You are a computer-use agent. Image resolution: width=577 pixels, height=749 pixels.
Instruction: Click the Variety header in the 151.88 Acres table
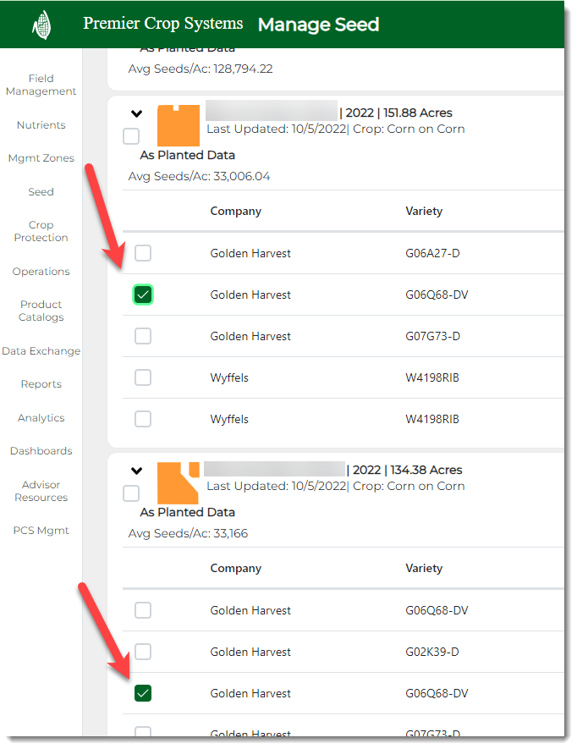click(x=424, y=211)
